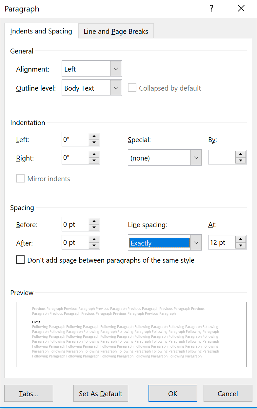Enable the Collapsed by default checkbox

tap(132, 88)
